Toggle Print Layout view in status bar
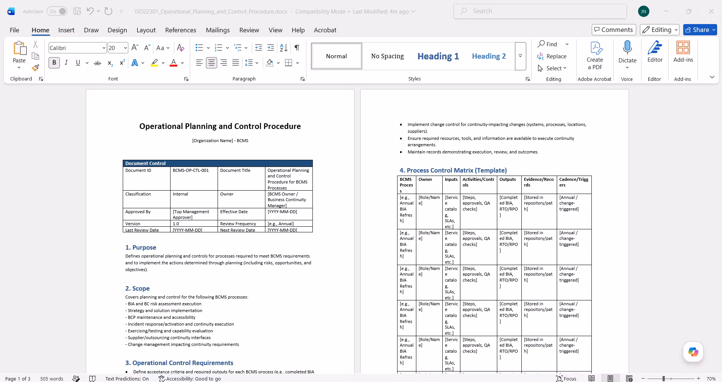This screenshot has height=382, width=722. (x=610, y=379)
